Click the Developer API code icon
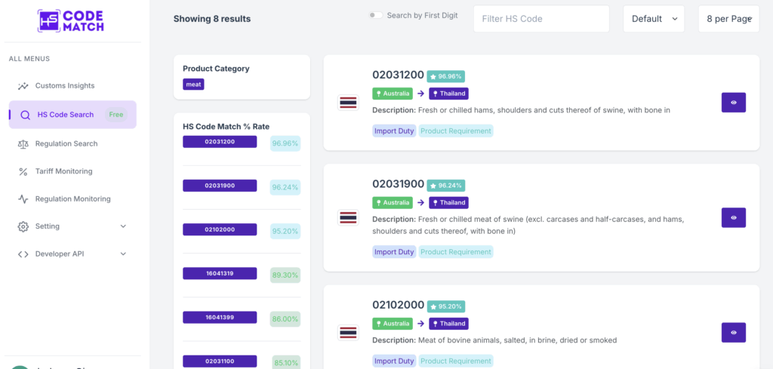This screenshot has height=369, width=773. [23, 254]
